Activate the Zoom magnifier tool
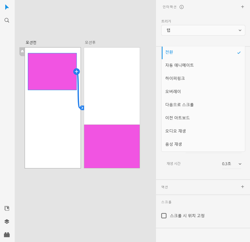250x242 pixels. 7,20
